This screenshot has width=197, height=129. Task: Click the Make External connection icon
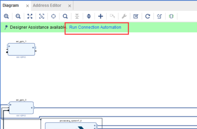(x=112, y=16)
